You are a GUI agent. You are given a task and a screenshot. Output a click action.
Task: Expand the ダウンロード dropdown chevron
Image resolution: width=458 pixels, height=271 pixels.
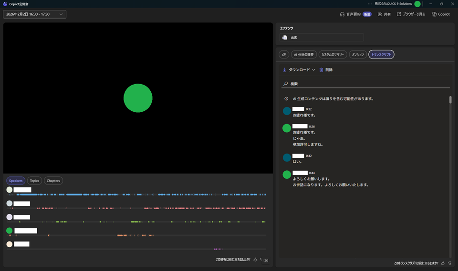313,70
